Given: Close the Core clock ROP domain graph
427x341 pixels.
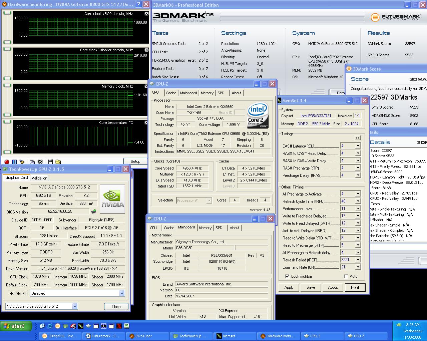Looking at the screenshot, I should tap(146, 14).
